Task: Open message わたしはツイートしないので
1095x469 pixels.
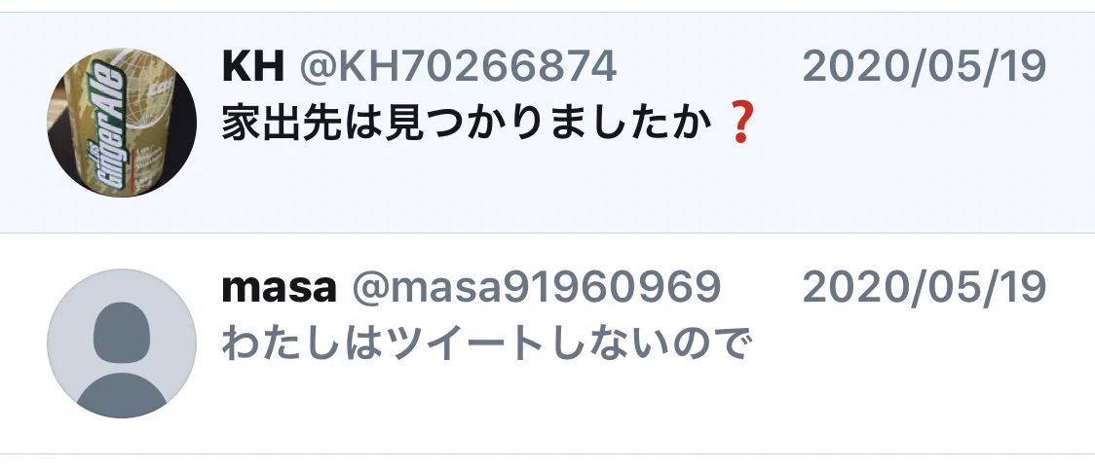Action: [486, 344]
